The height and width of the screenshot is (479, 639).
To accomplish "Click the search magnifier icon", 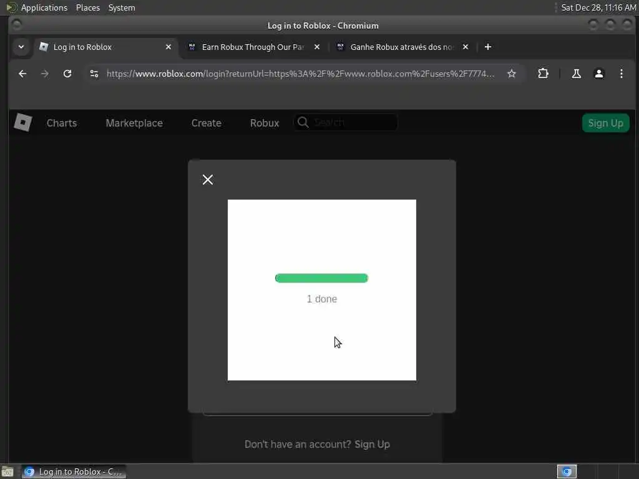I will pos(303,122).
